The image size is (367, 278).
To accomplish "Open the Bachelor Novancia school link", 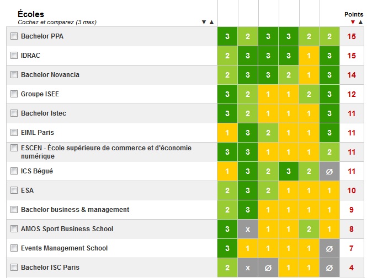I will pos(50,75).
